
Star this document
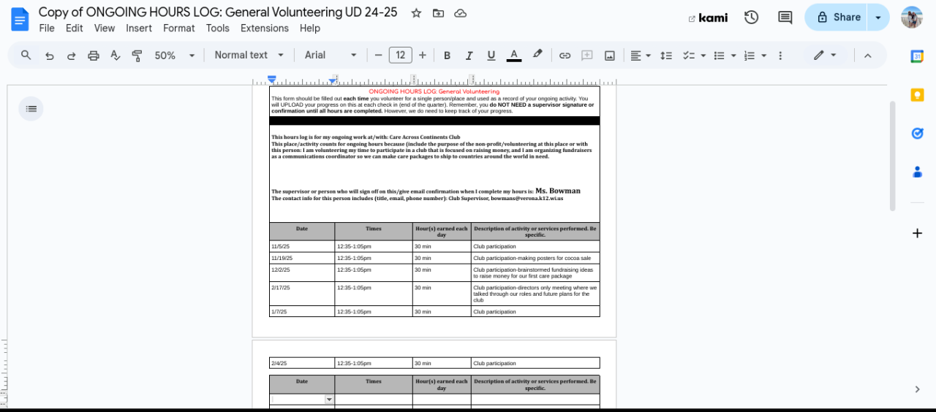pyautogui.click(x=416, y=13)
